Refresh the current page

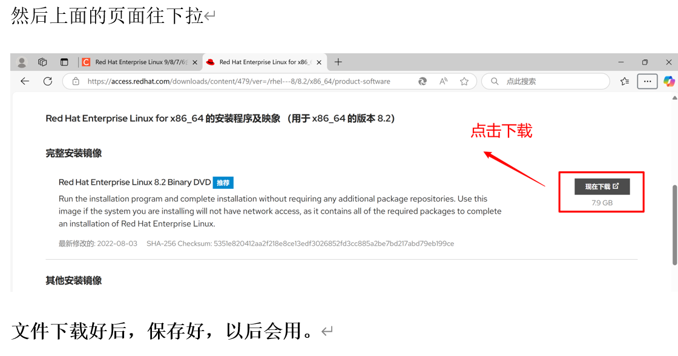coord(48,81)
